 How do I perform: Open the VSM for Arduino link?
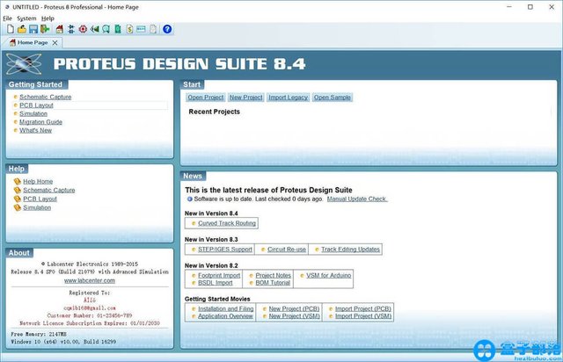point(328,276)
